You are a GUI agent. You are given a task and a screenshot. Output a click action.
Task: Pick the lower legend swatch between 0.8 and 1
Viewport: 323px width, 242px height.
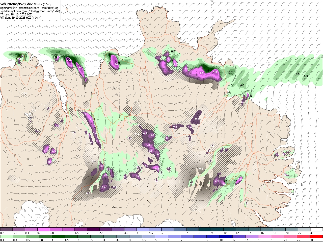click(46, 236)
